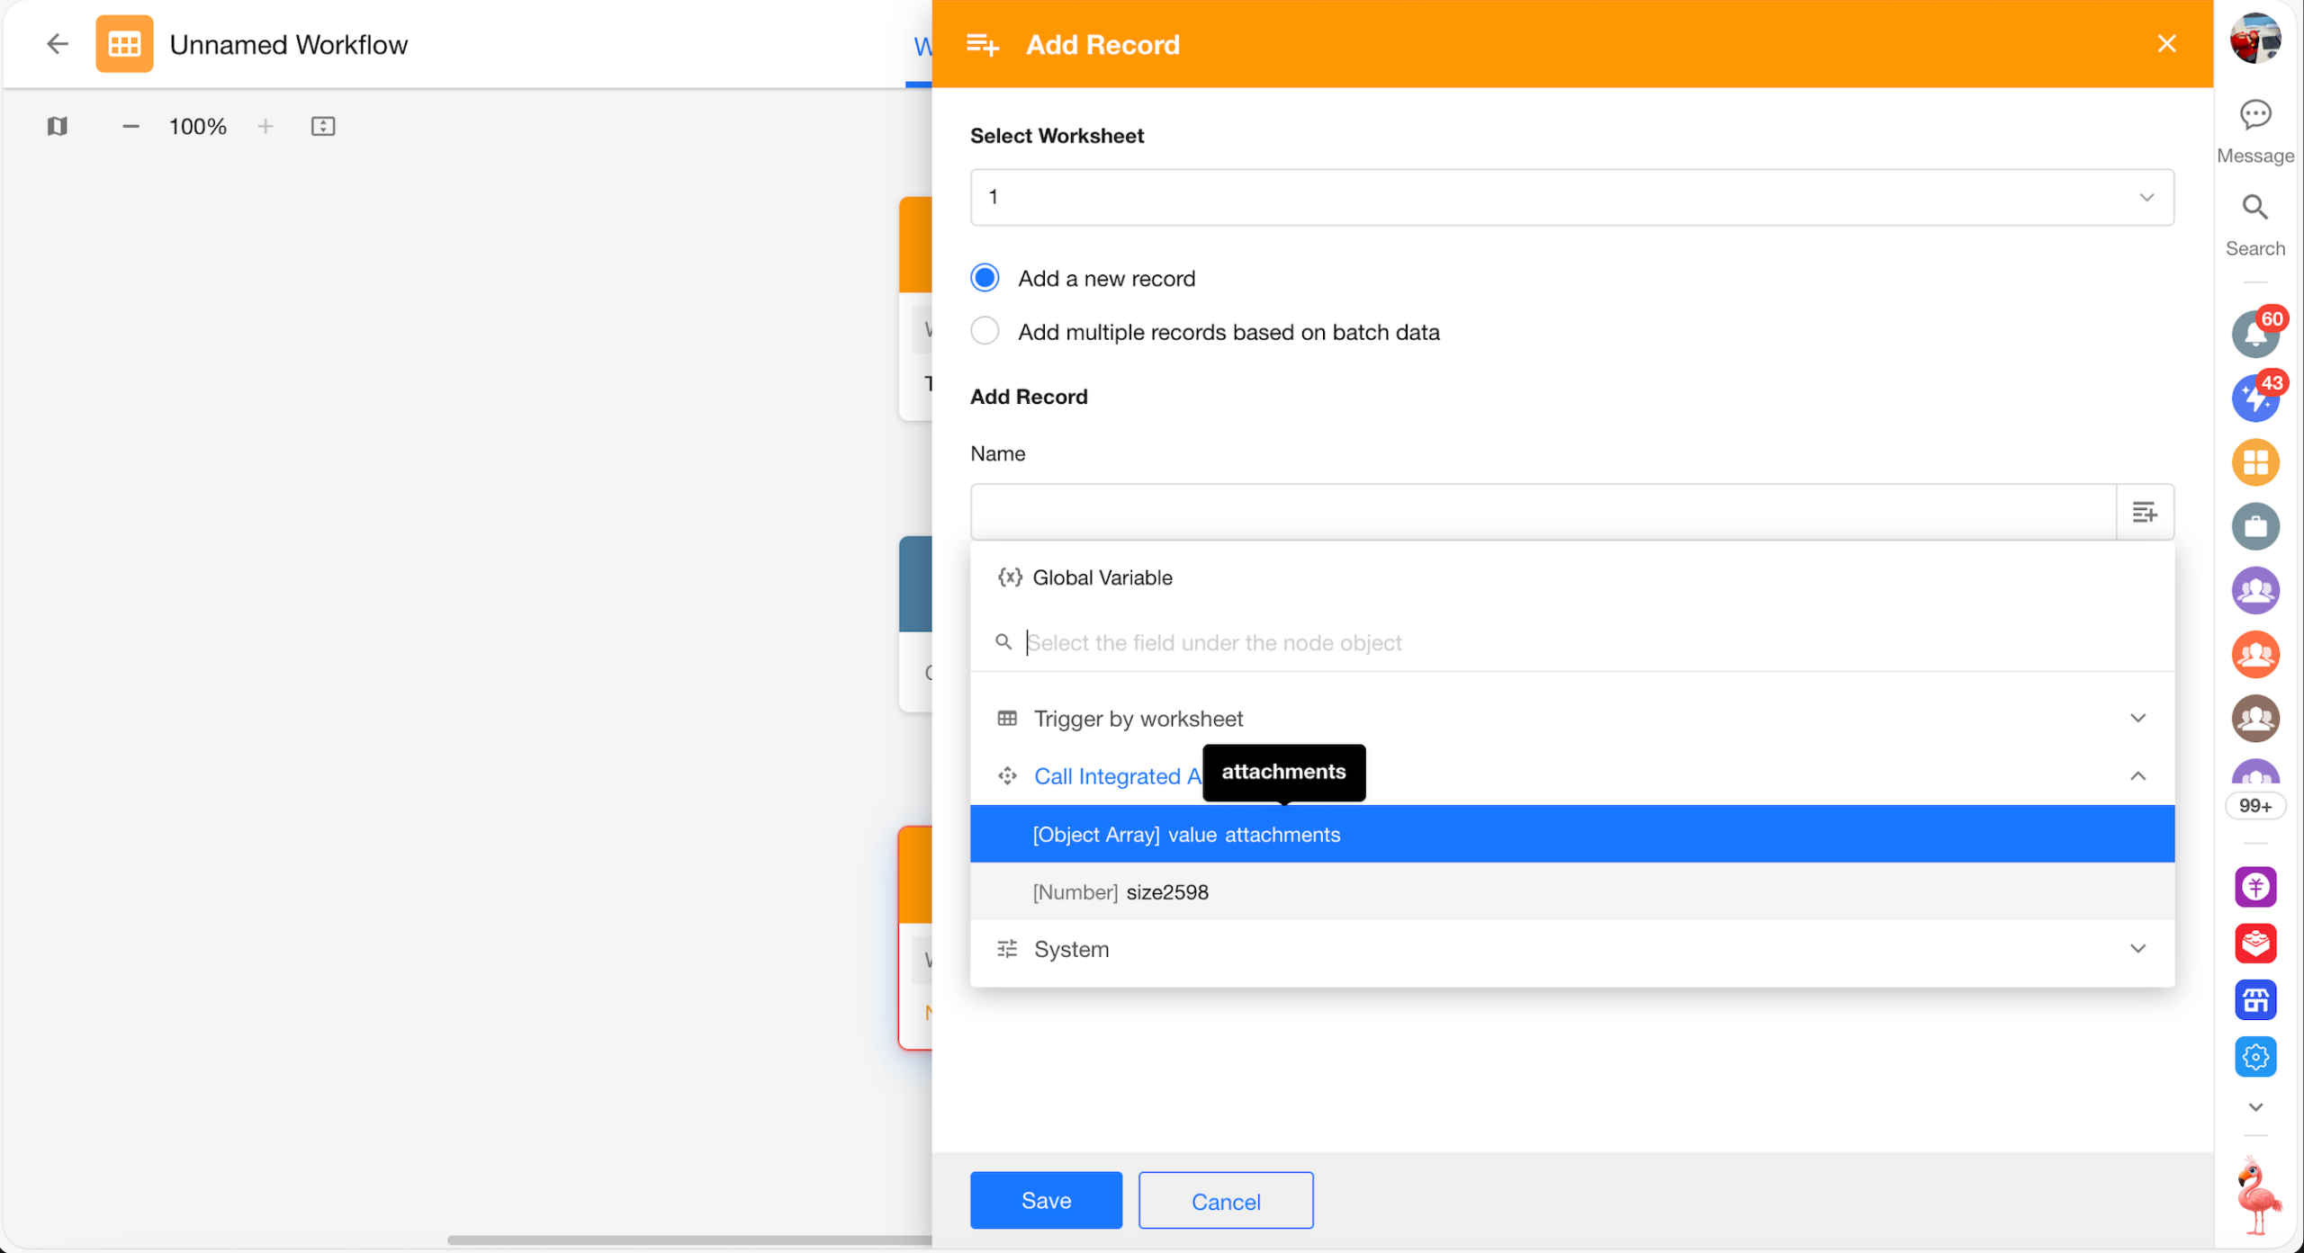Open the Search magnifier in sidebar
2304x1253 pixels.
2254,208
